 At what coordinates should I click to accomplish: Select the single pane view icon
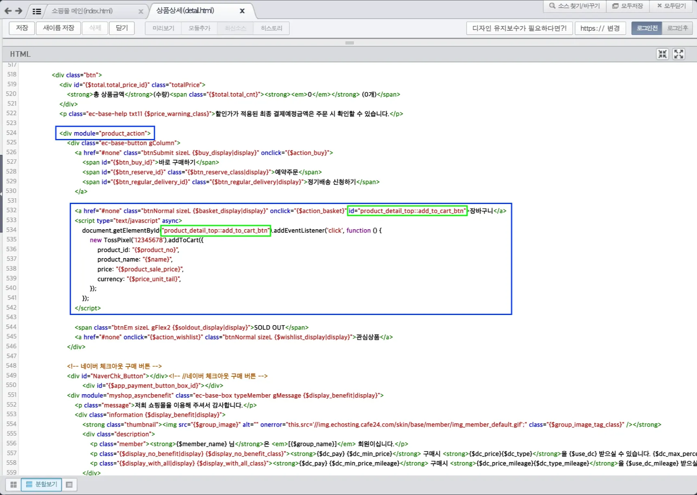(69, 484)
